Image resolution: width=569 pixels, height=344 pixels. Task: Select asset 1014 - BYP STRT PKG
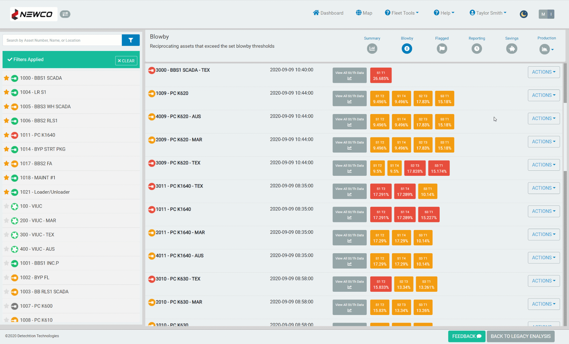click(x=43, y=149)
